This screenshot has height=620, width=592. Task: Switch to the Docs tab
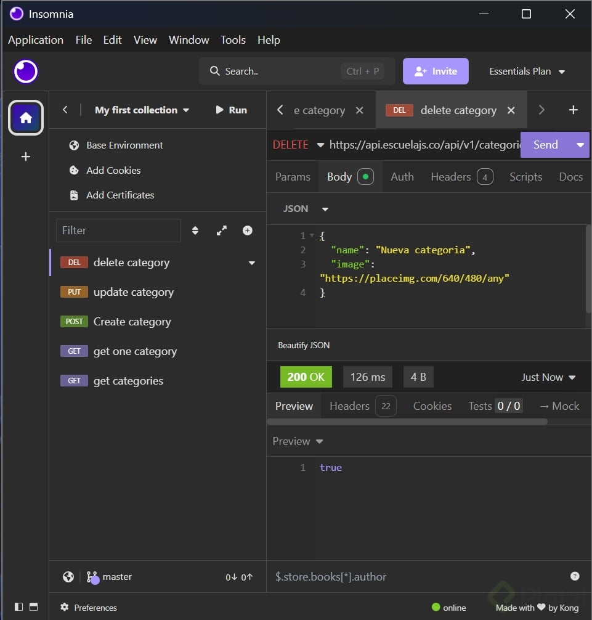[x=570, y=177]
